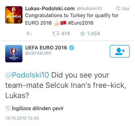Open the Lukas-Podolski.com profile picture

(x=14, y=15)
